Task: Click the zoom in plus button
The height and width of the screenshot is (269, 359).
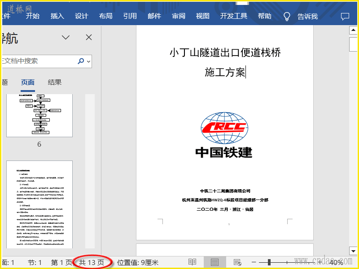Action: pyautogui.click(x=320, y=262)
